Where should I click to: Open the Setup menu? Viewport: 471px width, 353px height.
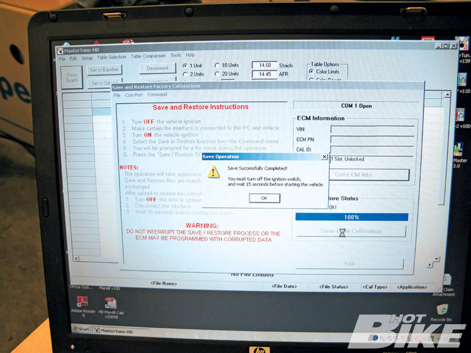(87, 58)
